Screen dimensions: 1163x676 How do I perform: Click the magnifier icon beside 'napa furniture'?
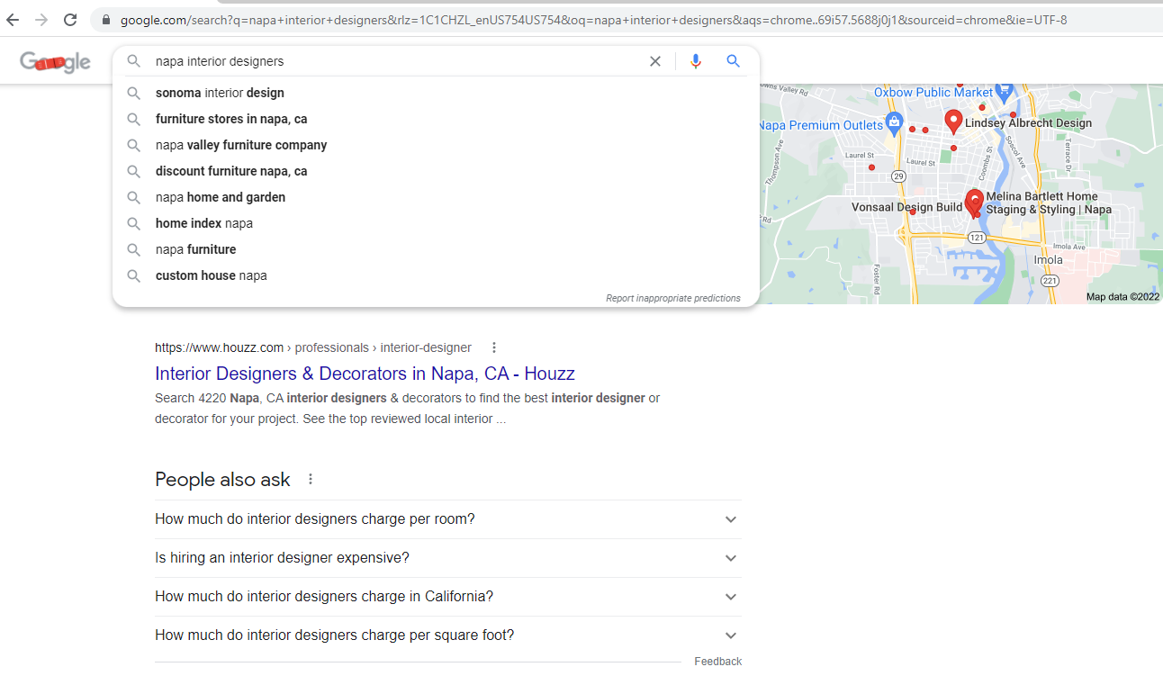(133, 249)
